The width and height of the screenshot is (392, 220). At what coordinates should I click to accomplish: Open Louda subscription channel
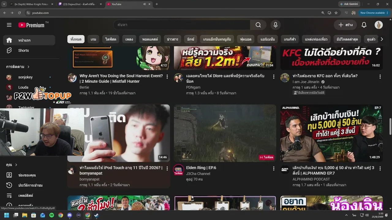click(x=29, y=87)
